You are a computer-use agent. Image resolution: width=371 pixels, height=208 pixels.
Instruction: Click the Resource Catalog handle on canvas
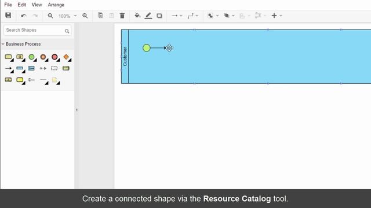click(169, 48)
